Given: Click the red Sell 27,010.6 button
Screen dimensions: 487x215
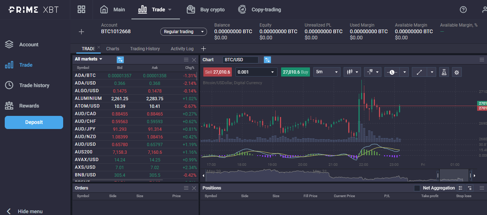Looking at the screenshot, I should point(218,72).
